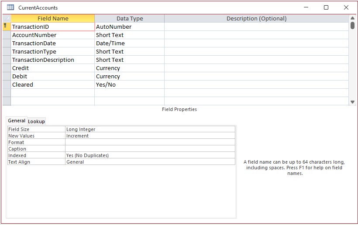The image size is (358, 225).
Task: Select the Cleared row selector
Action: click(7, 84)
